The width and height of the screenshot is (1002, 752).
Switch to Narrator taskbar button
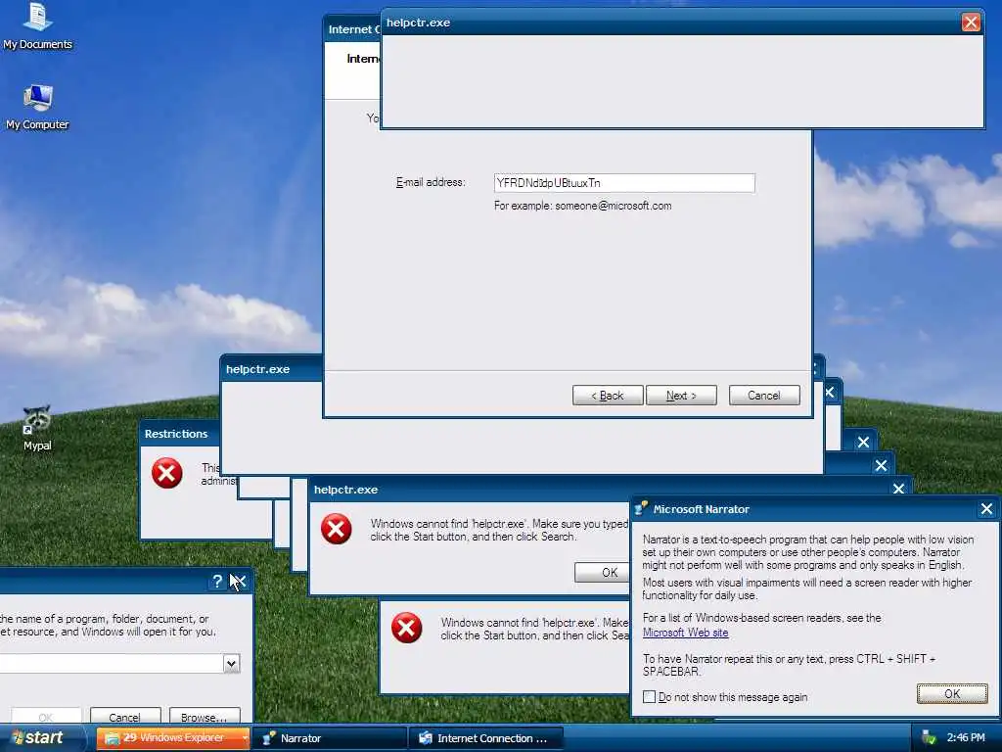[x=329, y=738]
